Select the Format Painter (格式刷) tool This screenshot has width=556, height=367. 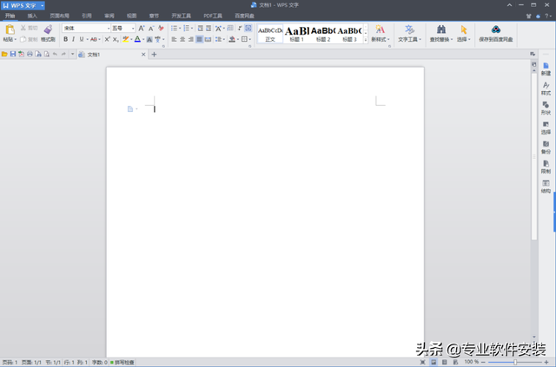(48, 29)
